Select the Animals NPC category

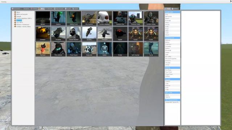click(x=18, y=16)
